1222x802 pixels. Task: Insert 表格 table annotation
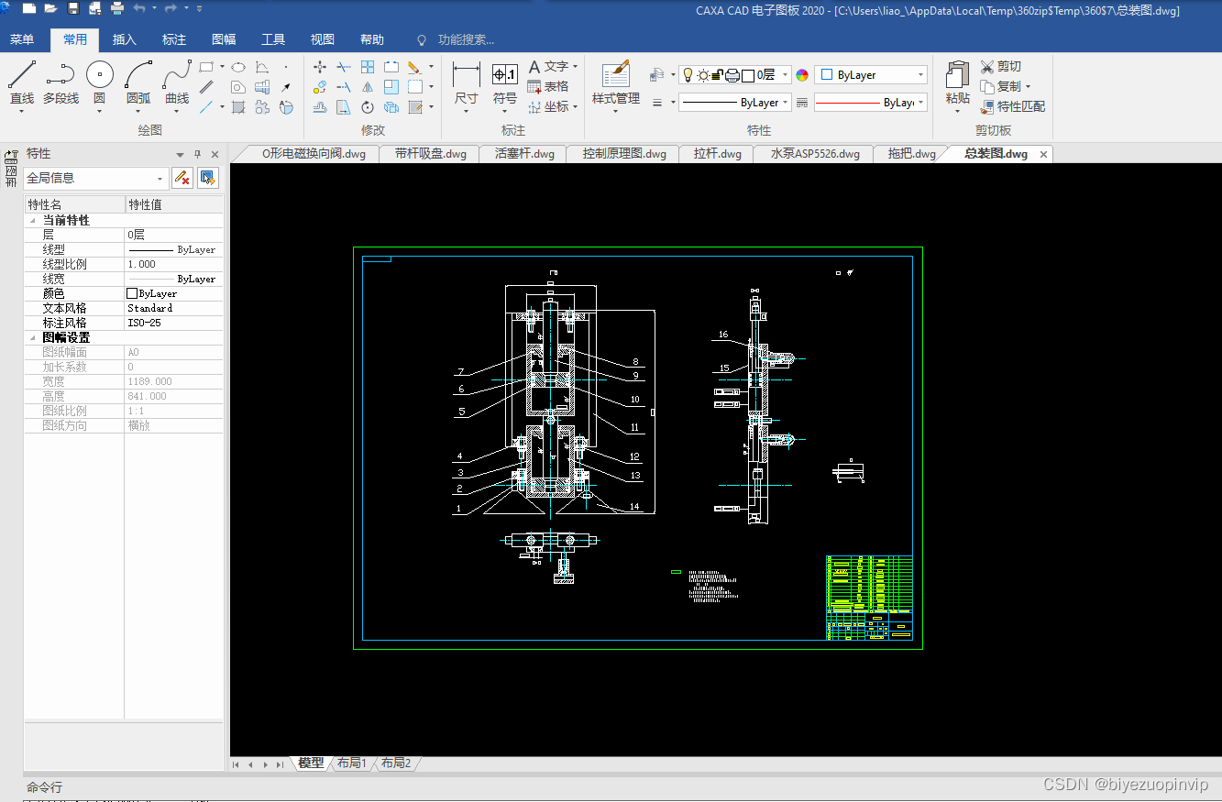click(x=548, y=86)
